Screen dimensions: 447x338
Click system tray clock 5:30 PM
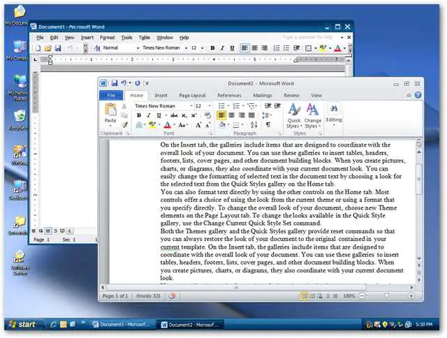[x=424, y=324]
